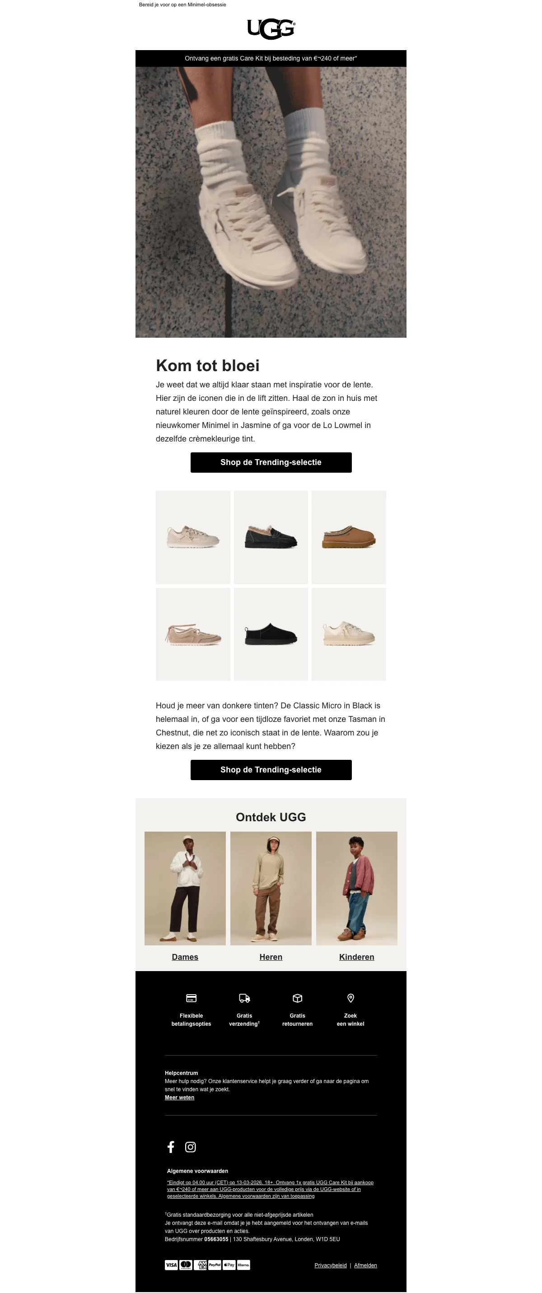Open the Dames category link
Screen dimensions: 542x1293
click(185, 957)
